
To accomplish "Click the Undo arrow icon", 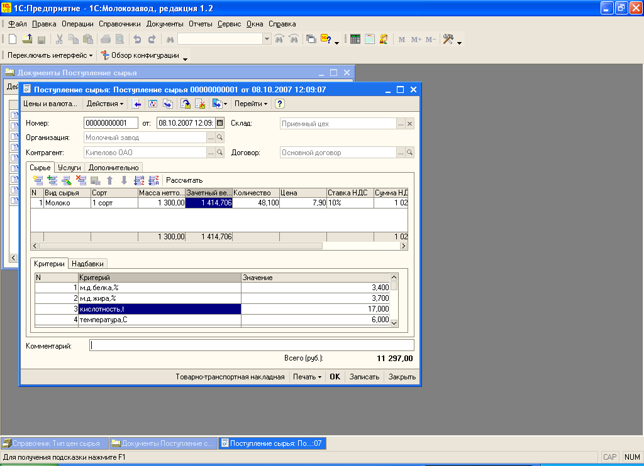I will pos(137,39).
